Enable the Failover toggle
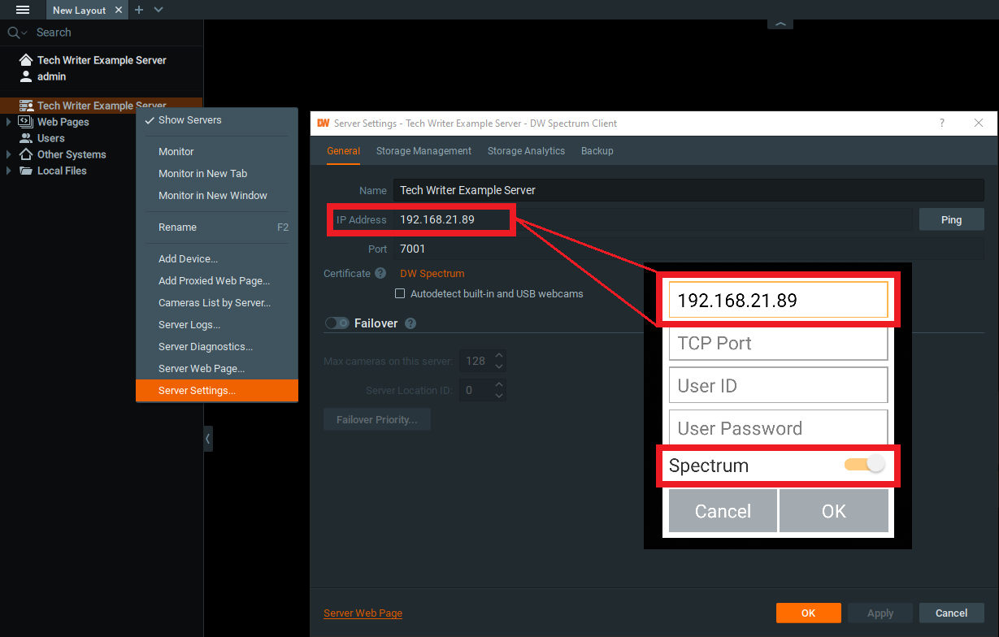The width and height of the screenshot is (999, 637). (337, 323)
